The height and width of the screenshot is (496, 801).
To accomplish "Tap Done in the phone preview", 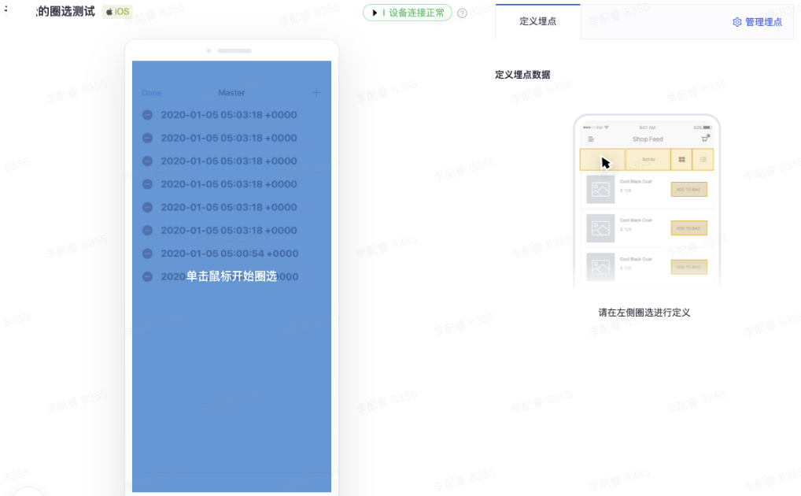I will click(152, 93).
